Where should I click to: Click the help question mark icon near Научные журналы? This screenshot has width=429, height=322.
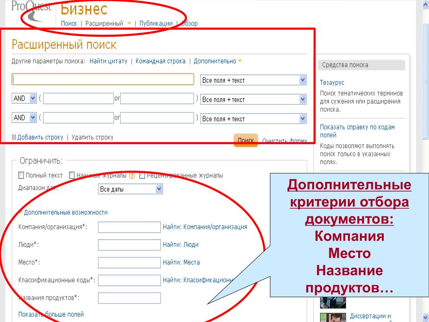tap(132, 176)
